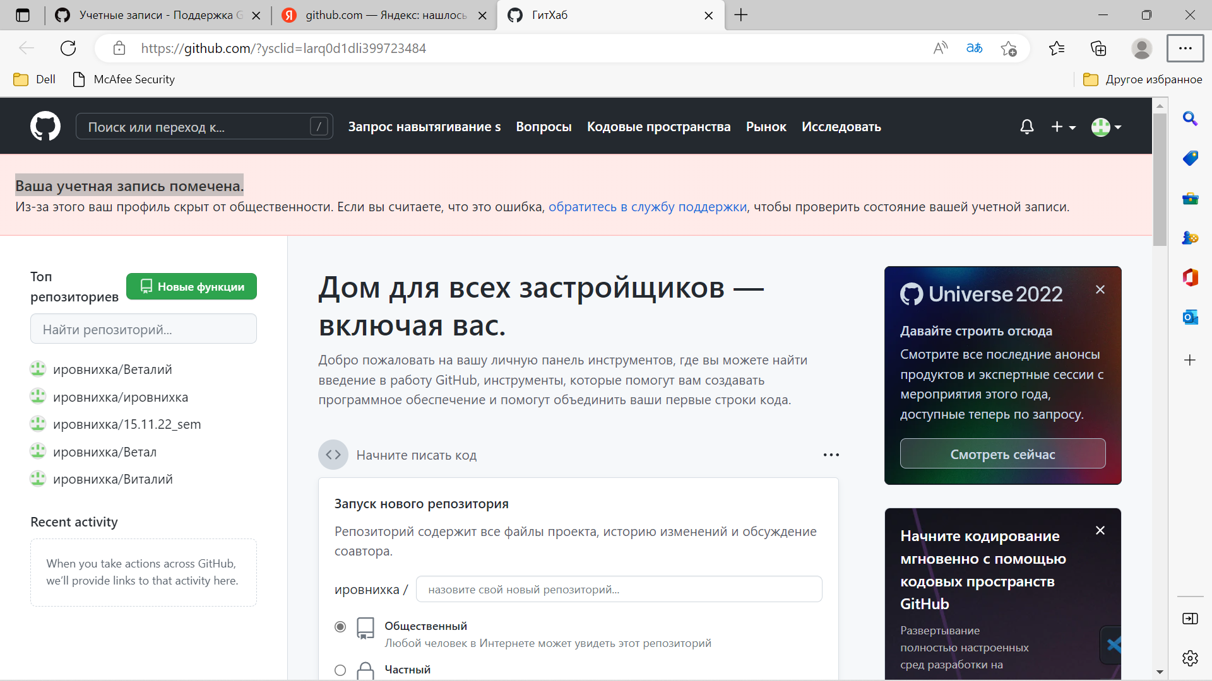This screenshot has height=681, width=1212.
Task: Open the Collections icon in browser toolbar
Action: [x=1098, y=48]
